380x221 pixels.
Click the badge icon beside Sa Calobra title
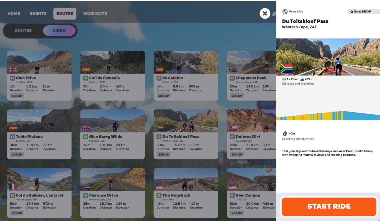click(159, 78)
